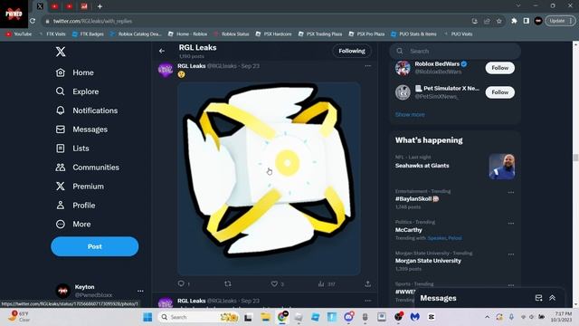579x326 pixels.
Task: Toggle the Following button for RGL Leaks
Action: (x=352, y=51)
